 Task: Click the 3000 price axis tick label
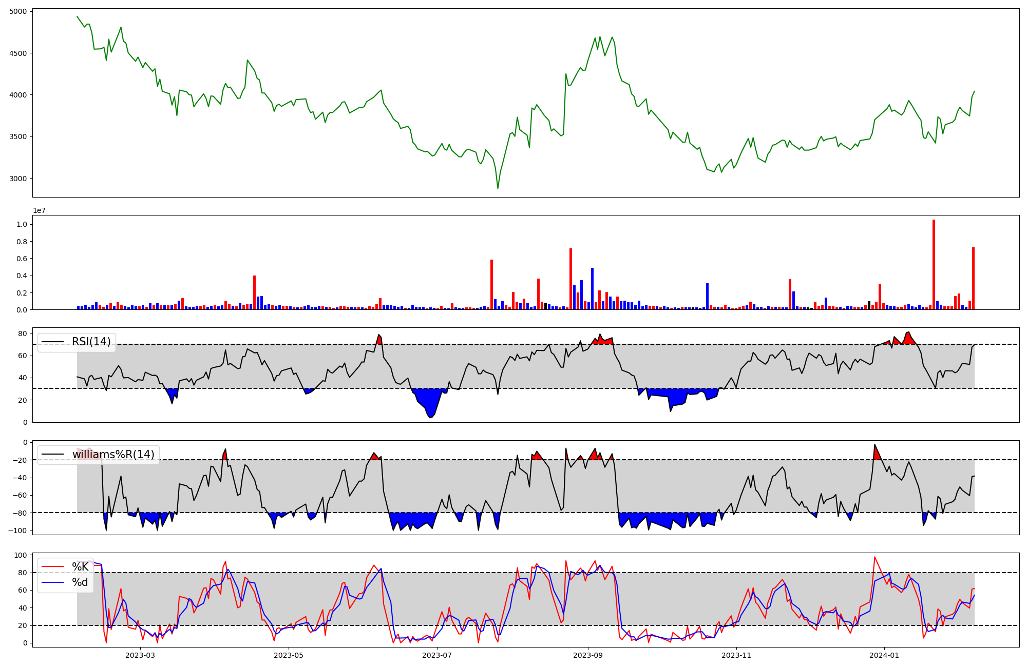point(19,179)
